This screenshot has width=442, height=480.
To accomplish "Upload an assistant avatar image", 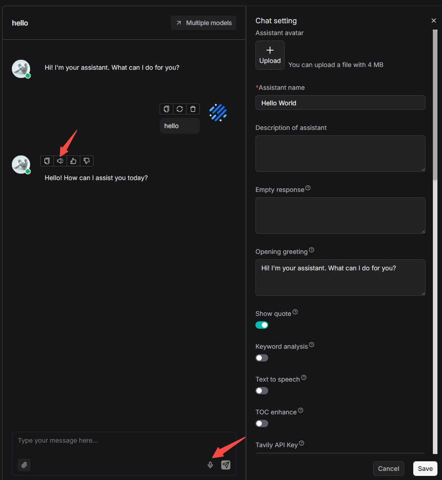I will point(270,55).
